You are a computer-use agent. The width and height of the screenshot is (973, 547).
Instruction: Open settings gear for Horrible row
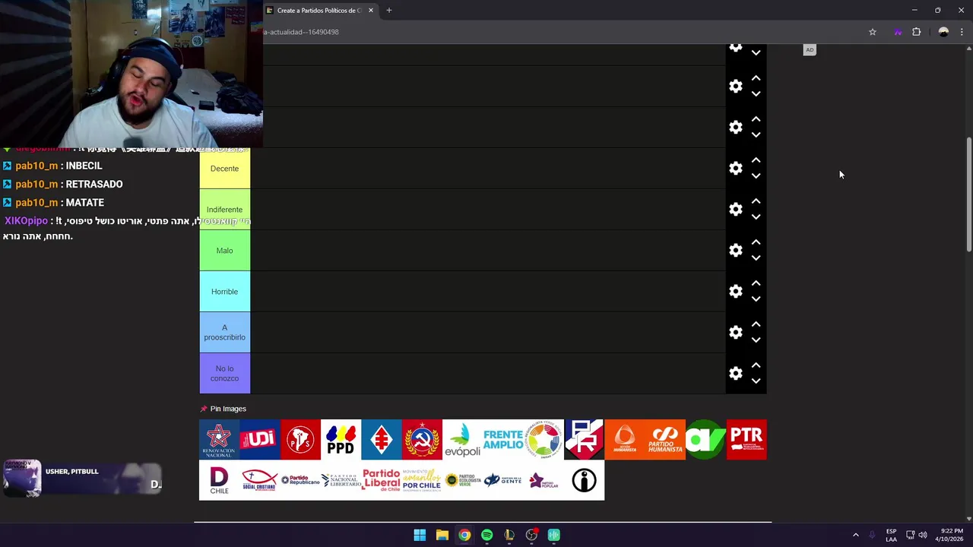tap(735, 291)
